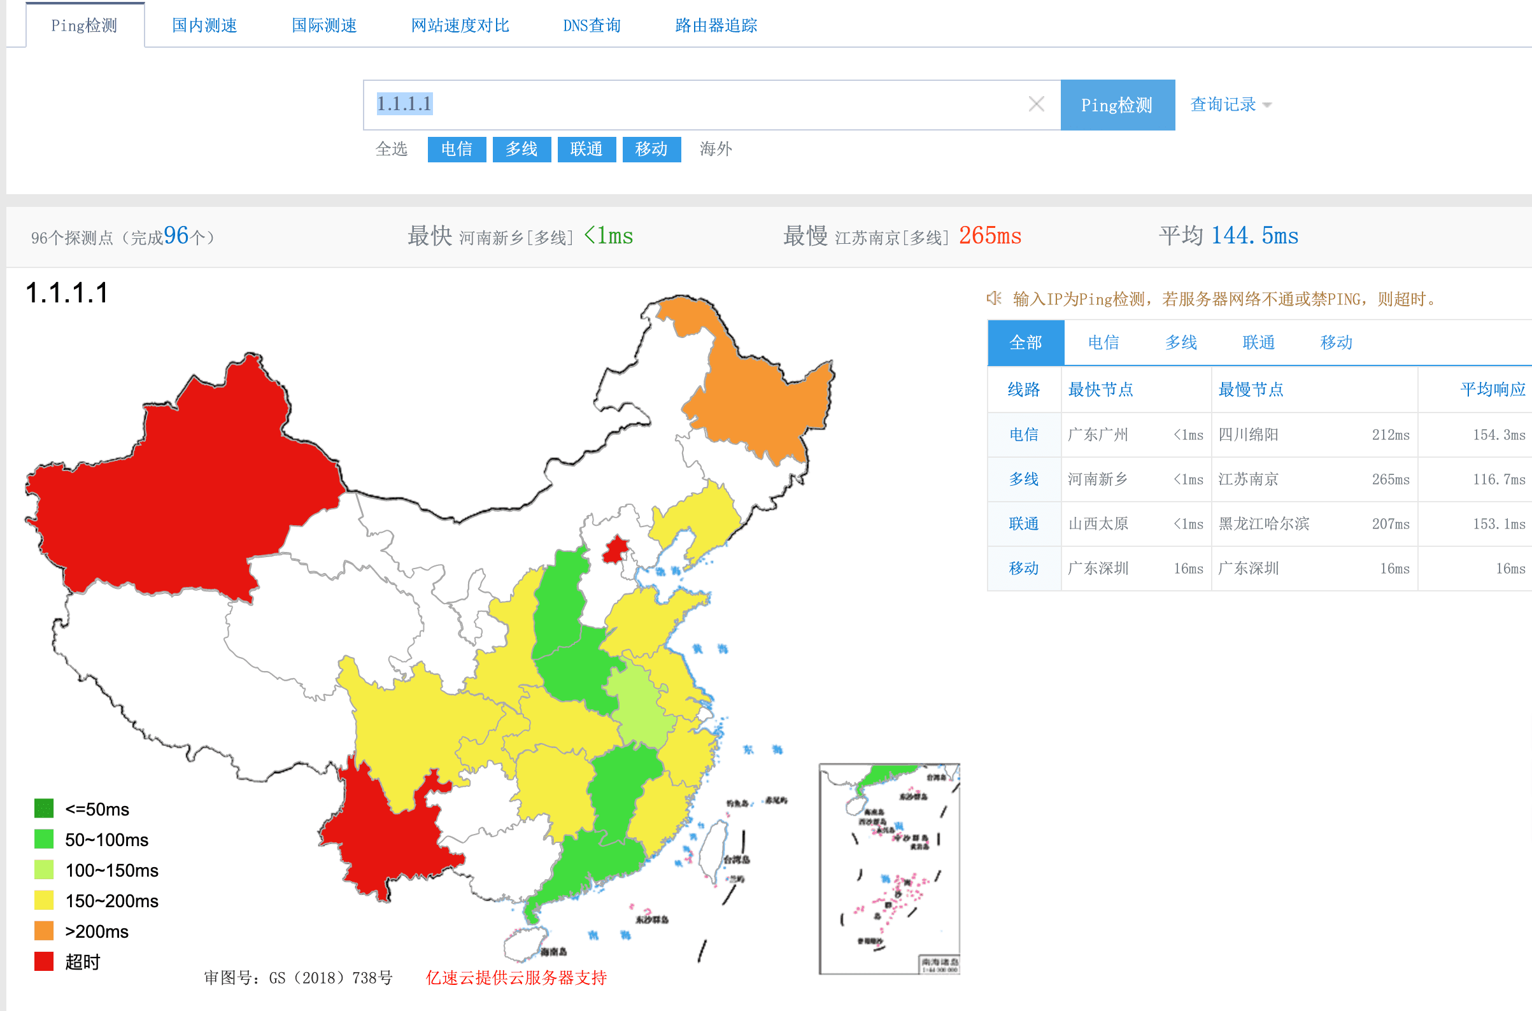Click the >200ms orange legend swatch

click(44, 931)
